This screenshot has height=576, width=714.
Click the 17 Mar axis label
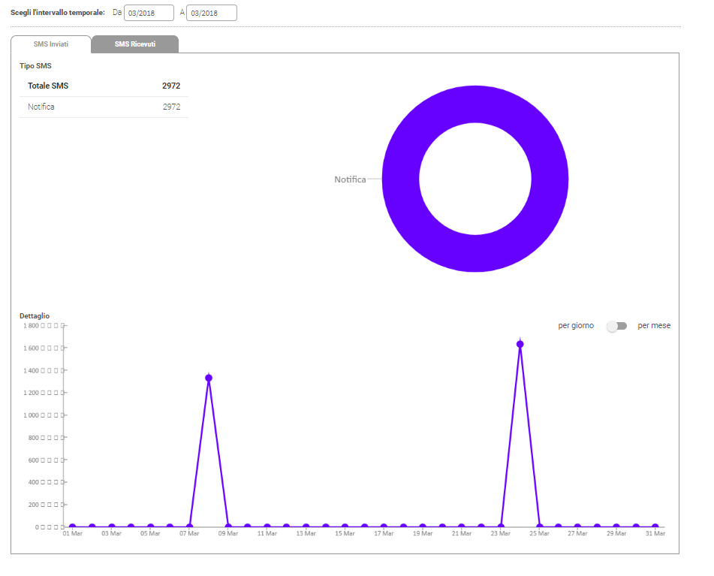384,533
